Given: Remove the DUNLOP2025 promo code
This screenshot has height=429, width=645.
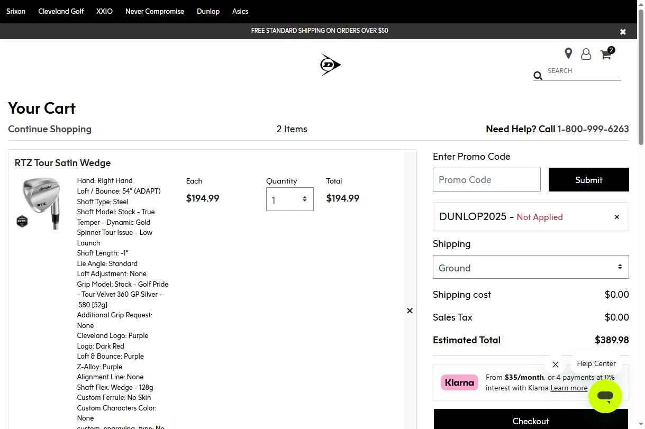Looking at the screenshot, I should [616, 217].
